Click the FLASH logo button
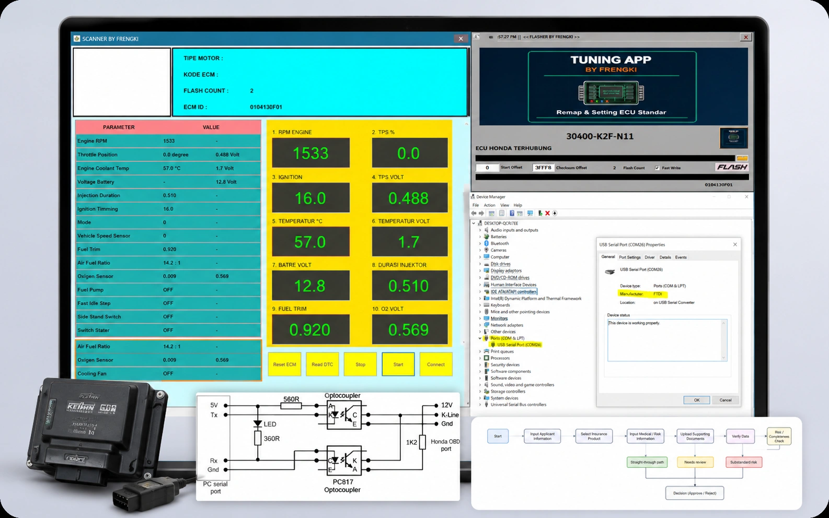 (x=732, y=167)
